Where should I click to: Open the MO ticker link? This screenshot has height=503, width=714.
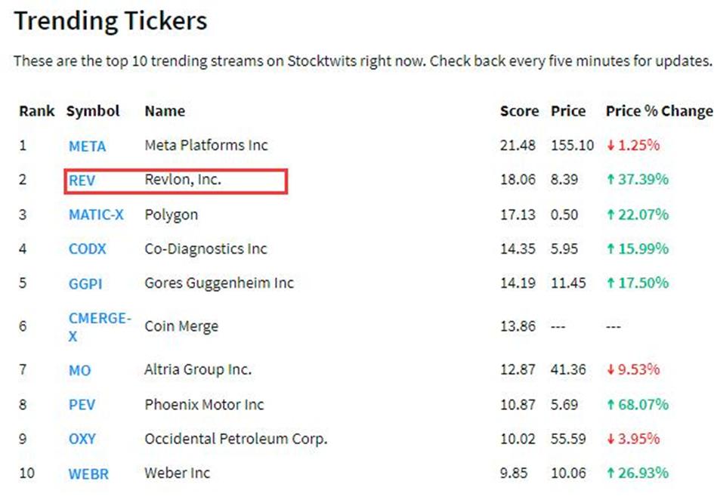point(79,370)
